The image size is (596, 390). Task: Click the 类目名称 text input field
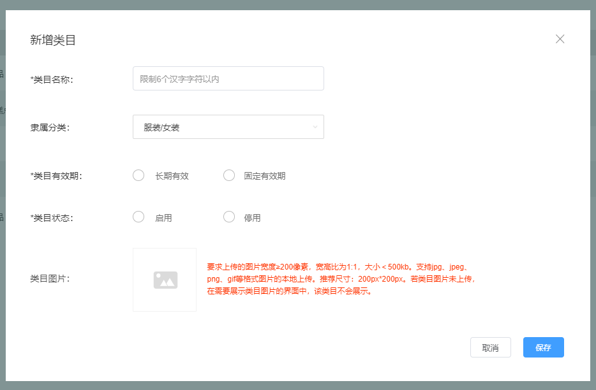pyautogui.click(x=228, y=78)
